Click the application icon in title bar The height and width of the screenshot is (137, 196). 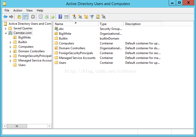coord(5,4)
